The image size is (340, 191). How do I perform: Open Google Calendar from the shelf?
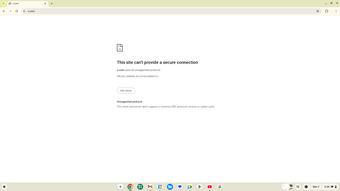pyautogui.click(x=160, y=187)
